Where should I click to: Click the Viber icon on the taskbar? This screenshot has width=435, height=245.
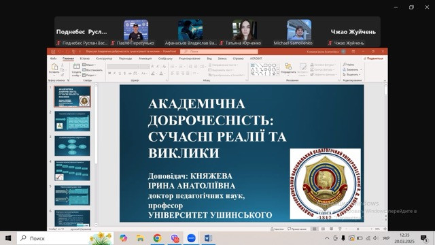point(175,238)
